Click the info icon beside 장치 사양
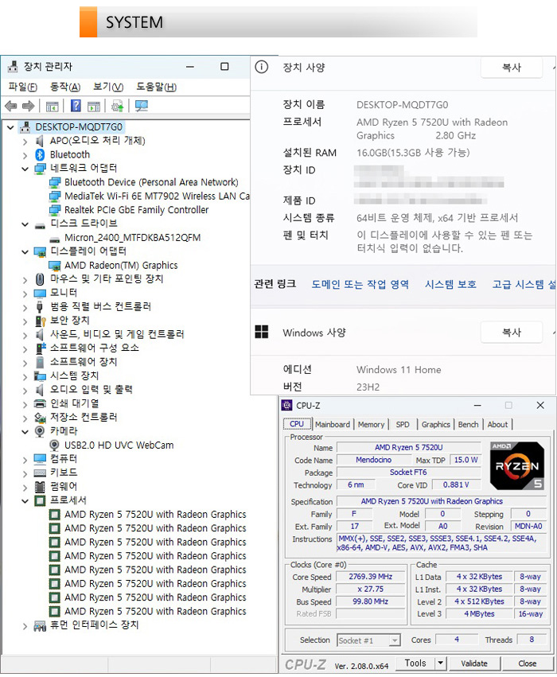557x677 pixels. pos(261,67)
